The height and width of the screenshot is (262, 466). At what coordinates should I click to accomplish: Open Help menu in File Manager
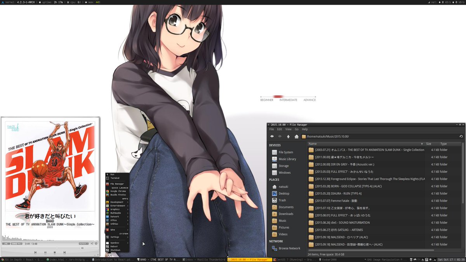[x=305, y=129]
